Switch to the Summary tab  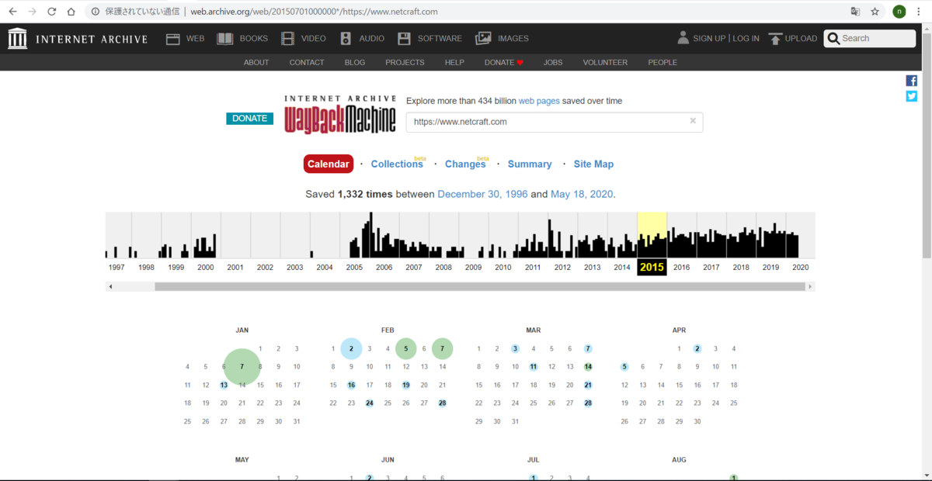pos(530,164)
